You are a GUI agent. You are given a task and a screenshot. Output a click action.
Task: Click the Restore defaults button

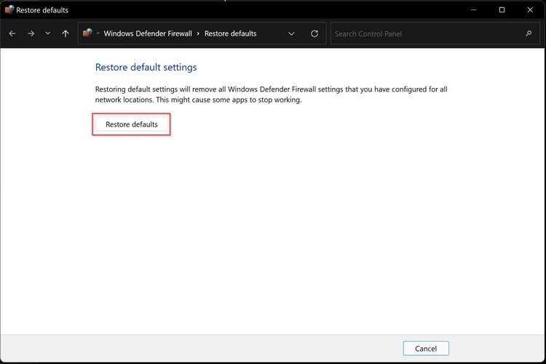tap(132, 124)
